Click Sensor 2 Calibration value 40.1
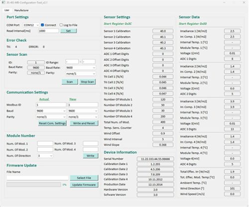This screenshot has height=207, width=249. 163,37
